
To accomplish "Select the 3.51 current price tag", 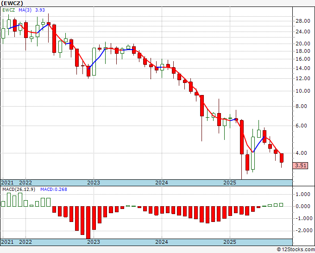I will point(300,165).
